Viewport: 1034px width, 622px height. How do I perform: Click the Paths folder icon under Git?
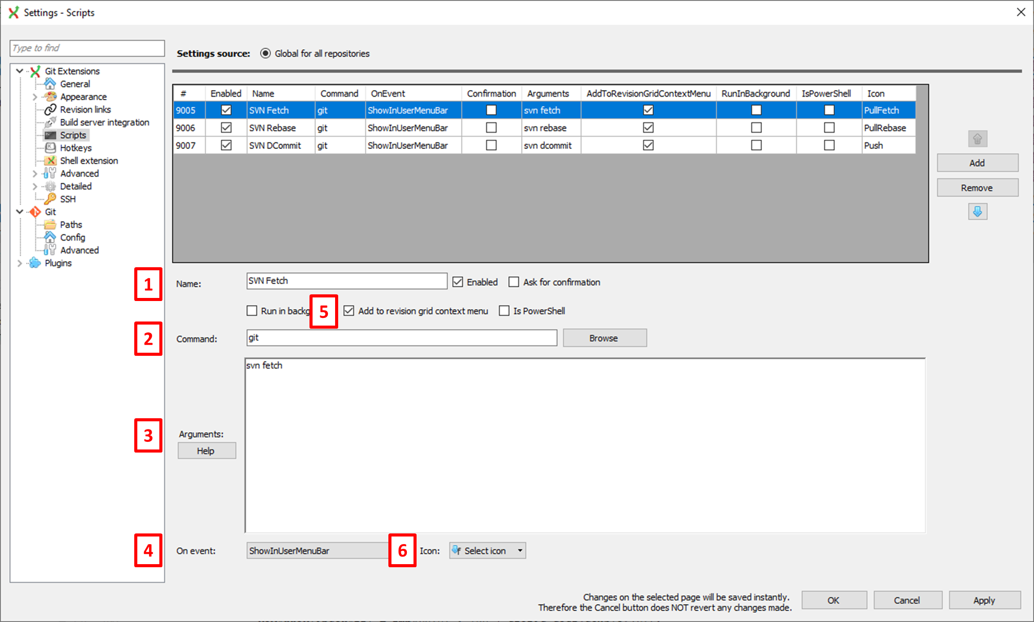[x=50, y=224]
